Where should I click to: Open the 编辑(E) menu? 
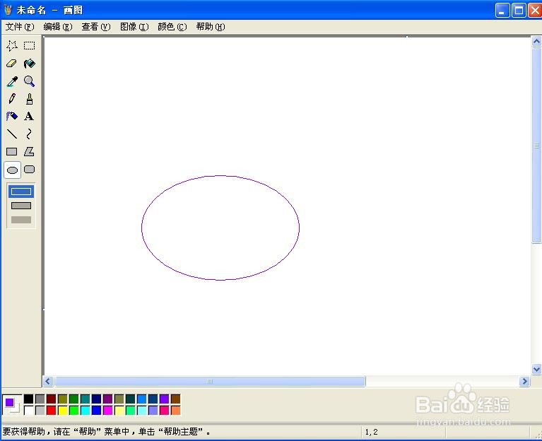(58, 27)
